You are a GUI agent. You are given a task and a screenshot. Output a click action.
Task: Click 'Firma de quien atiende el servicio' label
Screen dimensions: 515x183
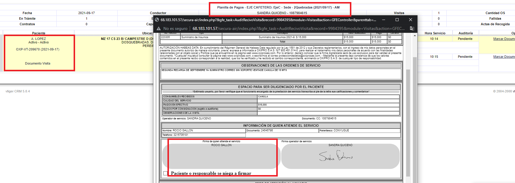pos(221,141)
